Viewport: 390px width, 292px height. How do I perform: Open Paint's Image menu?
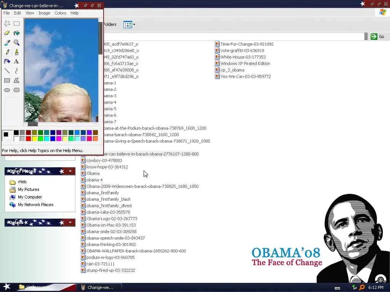coord(44,13)
